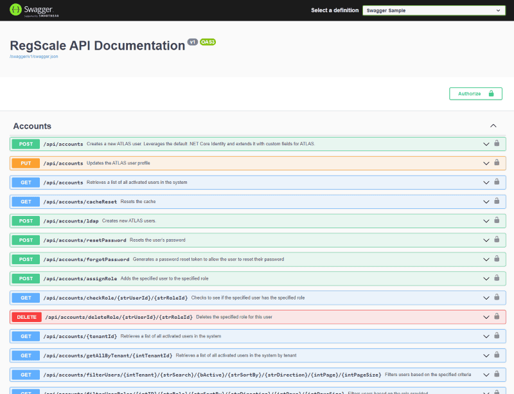514x394 pixels.
Task: Expand the ldap row chevron
Action: (x=486, y=221)
